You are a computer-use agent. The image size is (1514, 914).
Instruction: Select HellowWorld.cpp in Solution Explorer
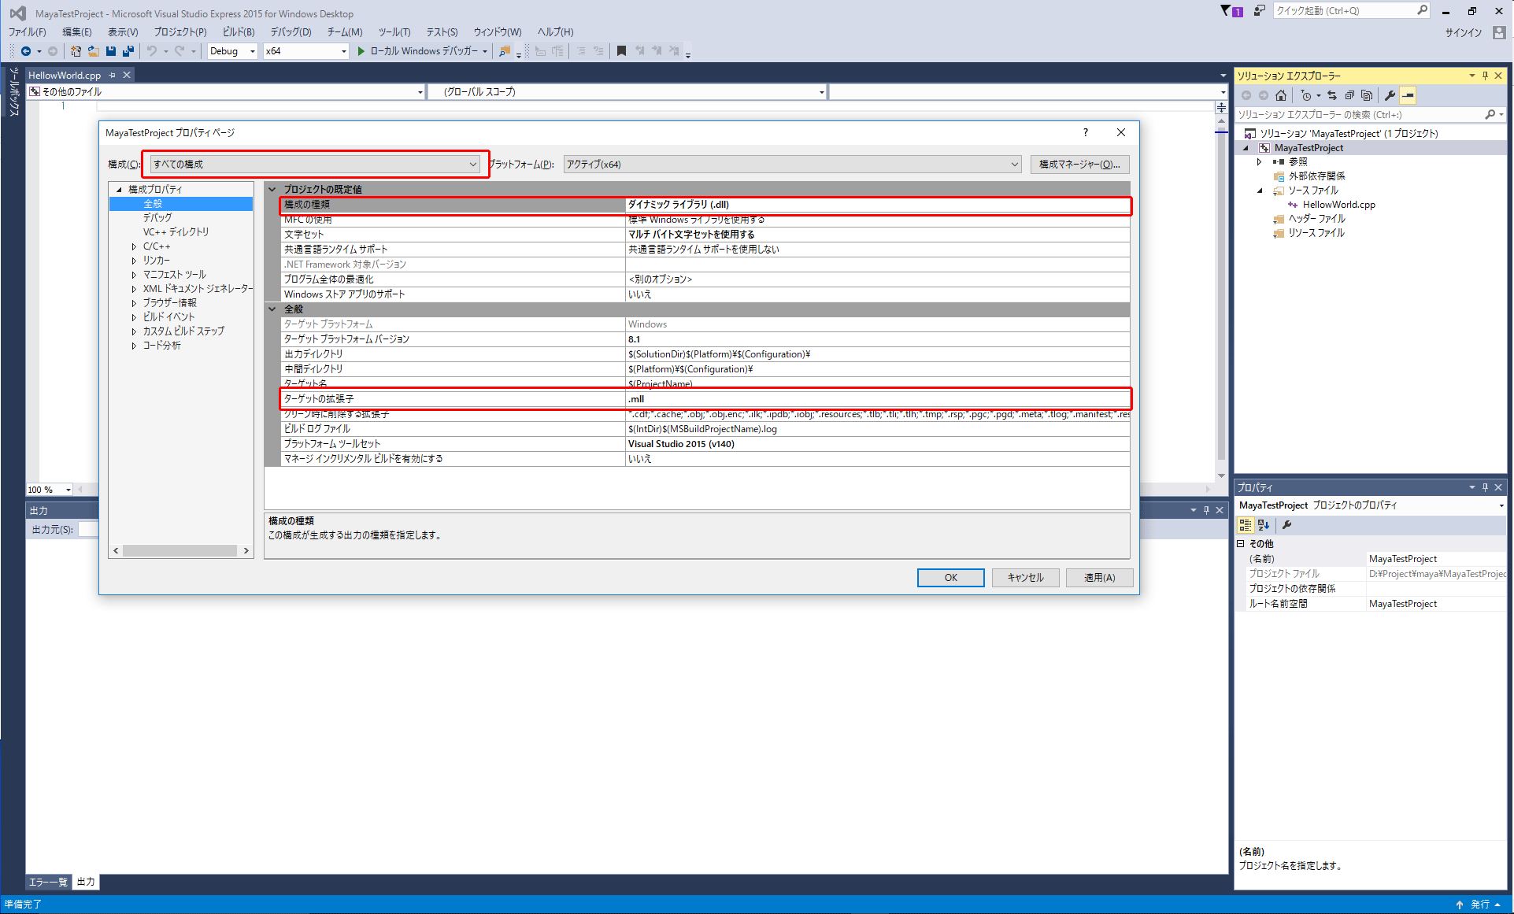point(1338,205)
